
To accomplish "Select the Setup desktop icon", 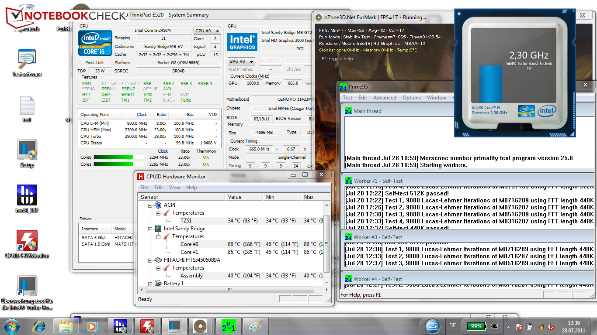I will pyautogui.click(x=27, y=154).
